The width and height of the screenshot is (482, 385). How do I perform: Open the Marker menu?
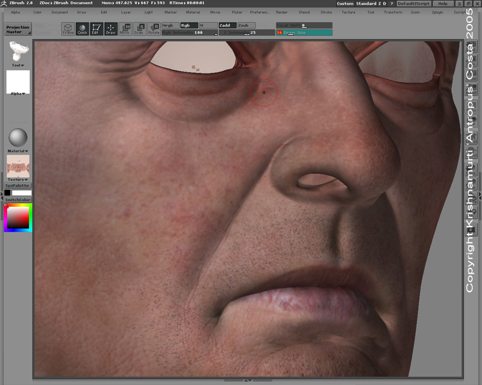(171, 12)
